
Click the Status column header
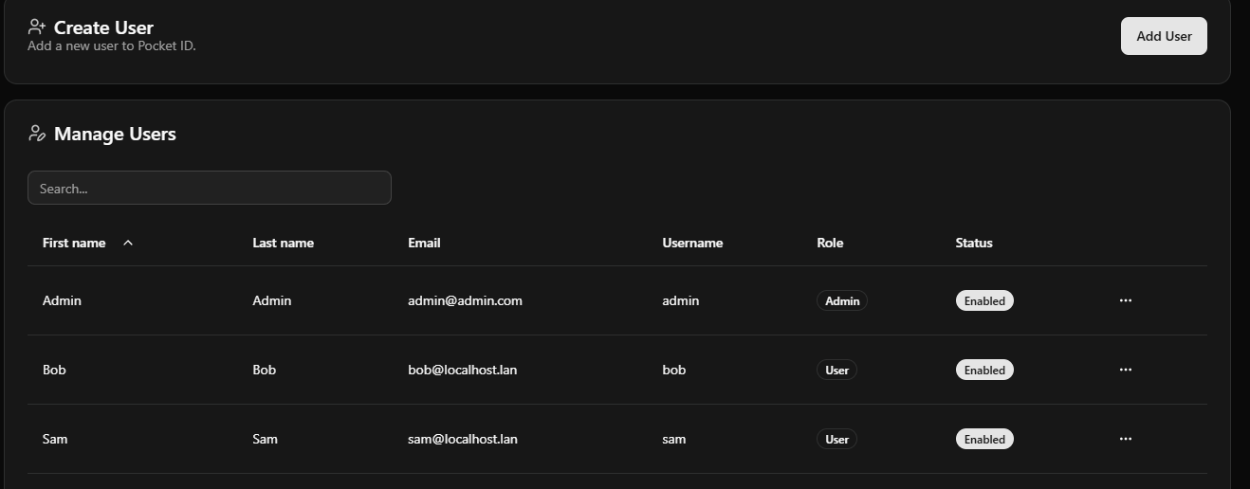974,243
